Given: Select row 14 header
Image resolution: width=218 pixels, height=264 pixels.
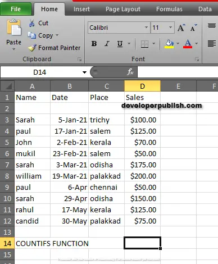Looking at the screenshot, I should pyautogui.click(x=7, y=243).
